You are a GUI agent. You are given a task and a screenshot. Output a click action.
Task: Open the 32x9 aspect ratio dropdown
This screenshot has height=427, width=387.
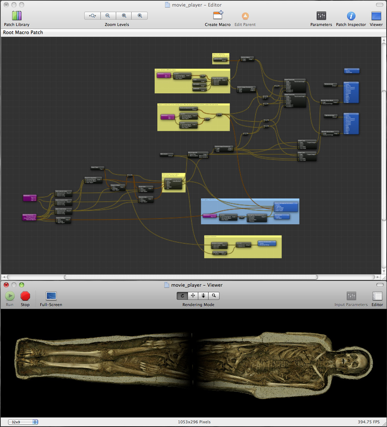(x=23, y=422)
